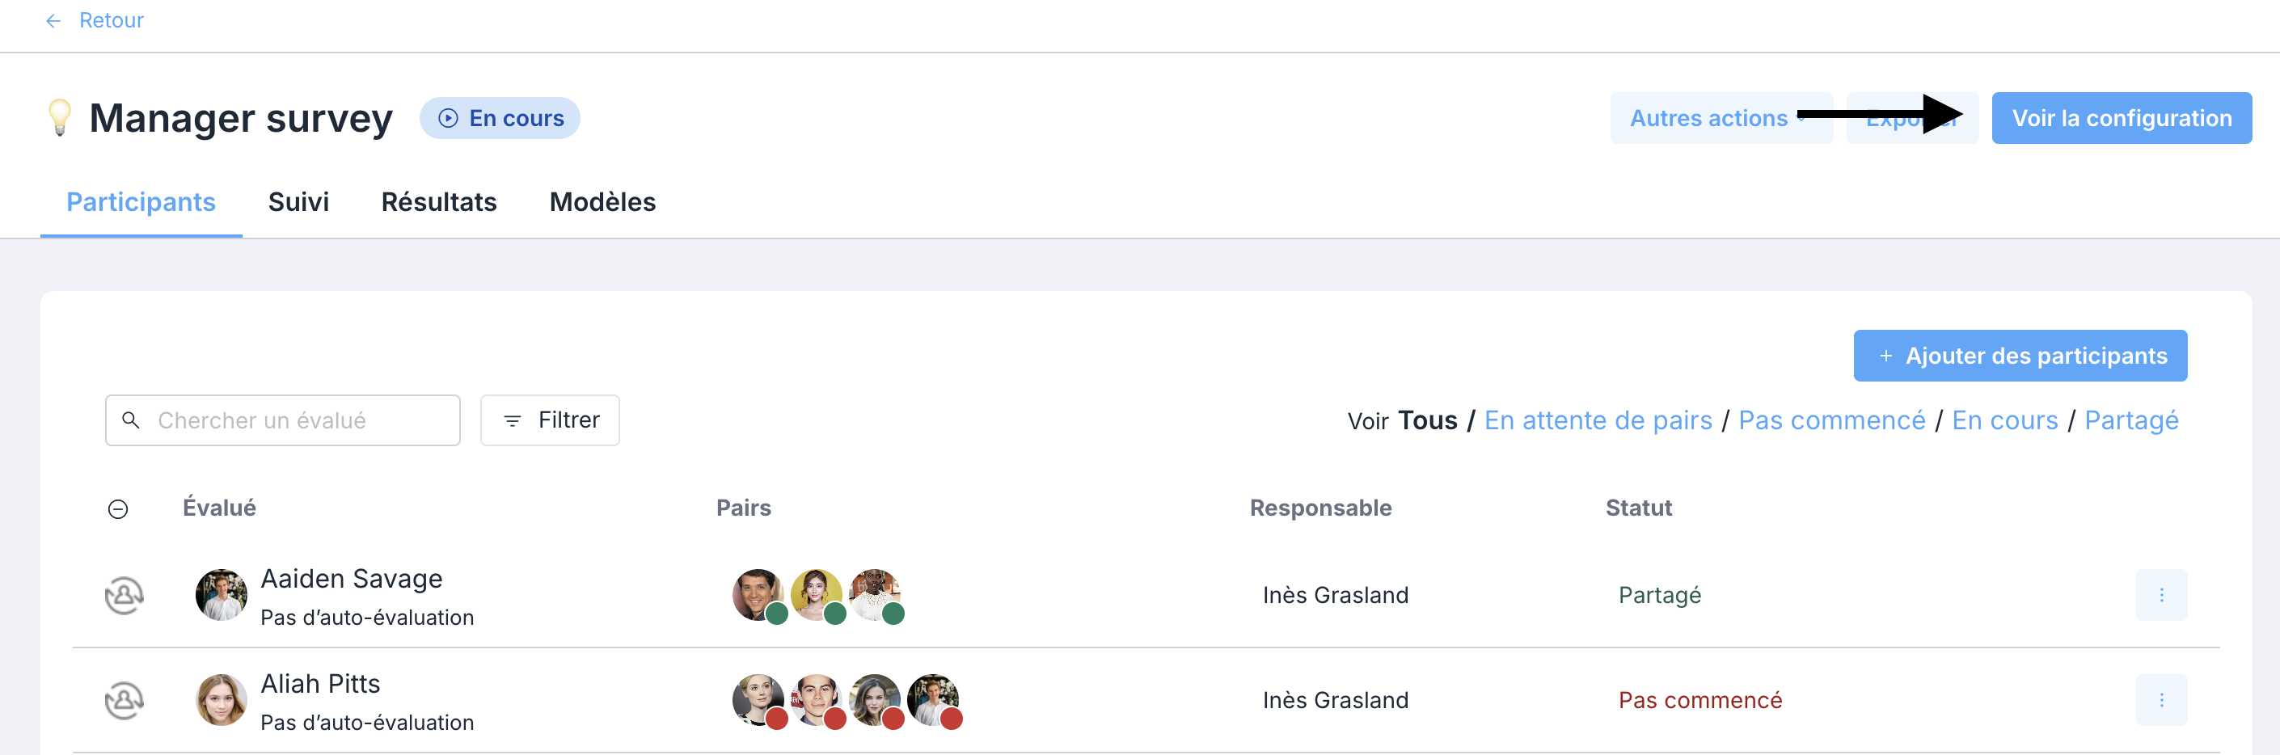Show only Pas commencé participants
The width and height of the screenshot is (2280, 755).
tap(1831, 420)
